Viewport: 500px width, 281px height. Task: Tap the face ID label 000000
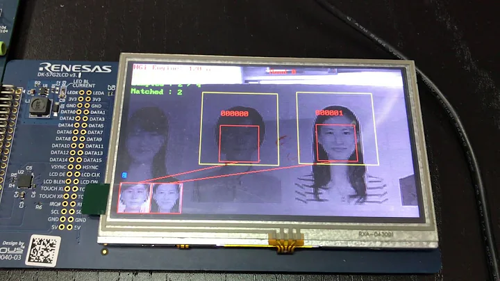[x=235, y=113]
